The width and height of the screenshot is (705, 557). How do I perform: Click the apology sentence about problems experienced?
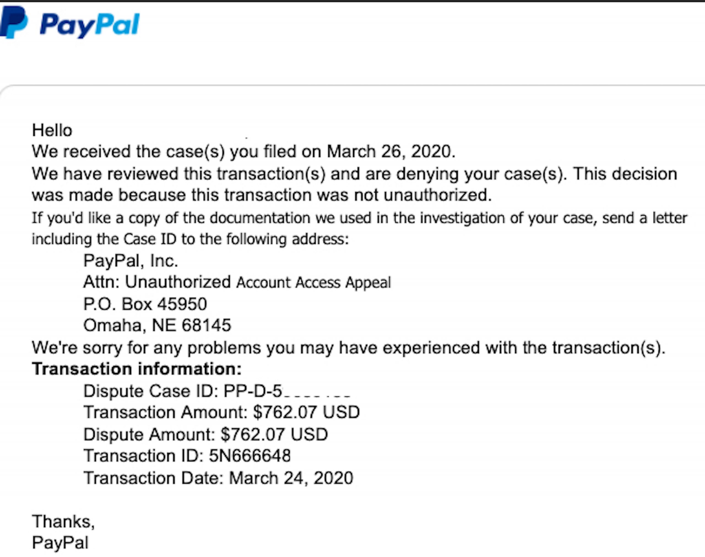click(x=348, y=348)
